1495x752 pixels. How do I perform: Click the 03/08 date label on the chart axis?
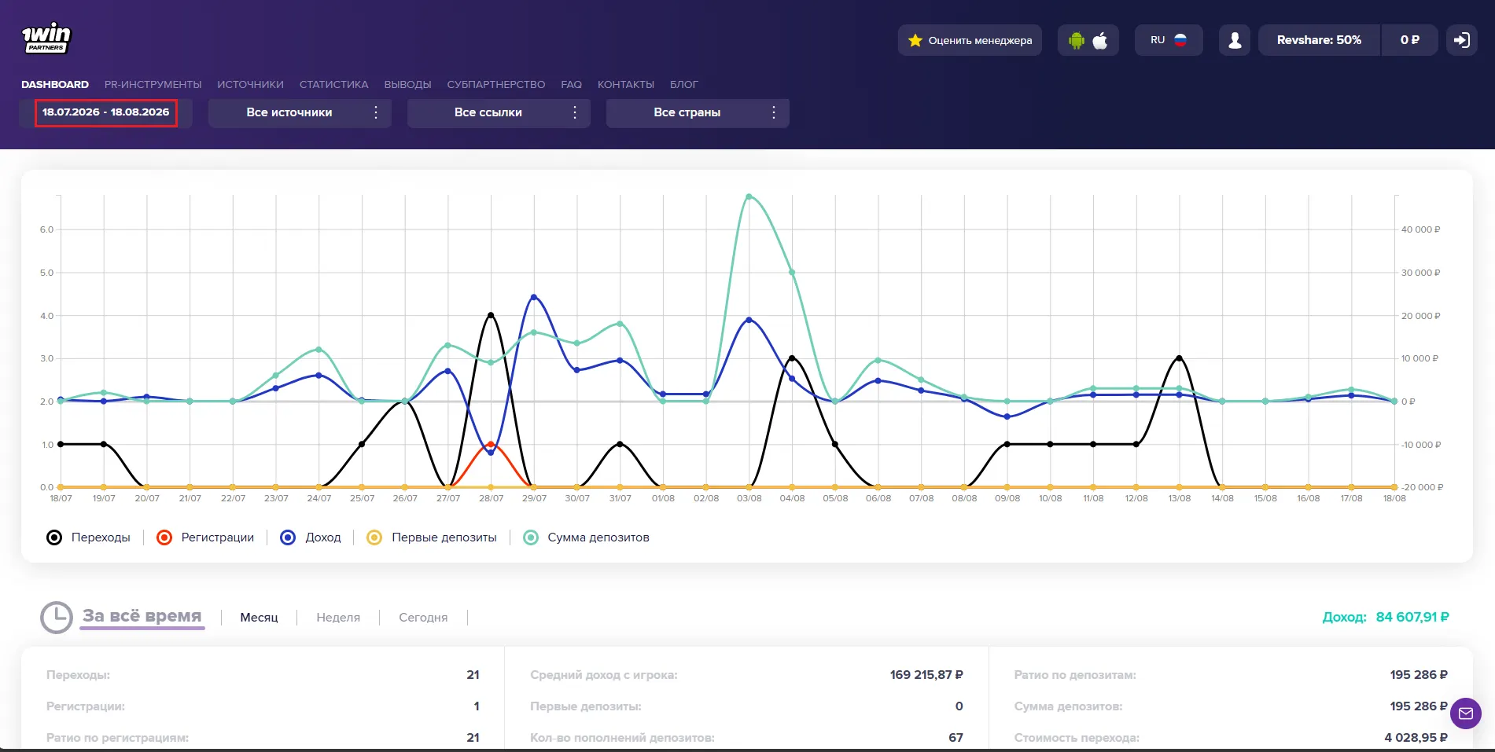tap(749, 498)
